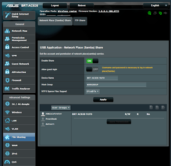Click the Logout button
This screenshot has width=171, height=166.
click(55, 6)
